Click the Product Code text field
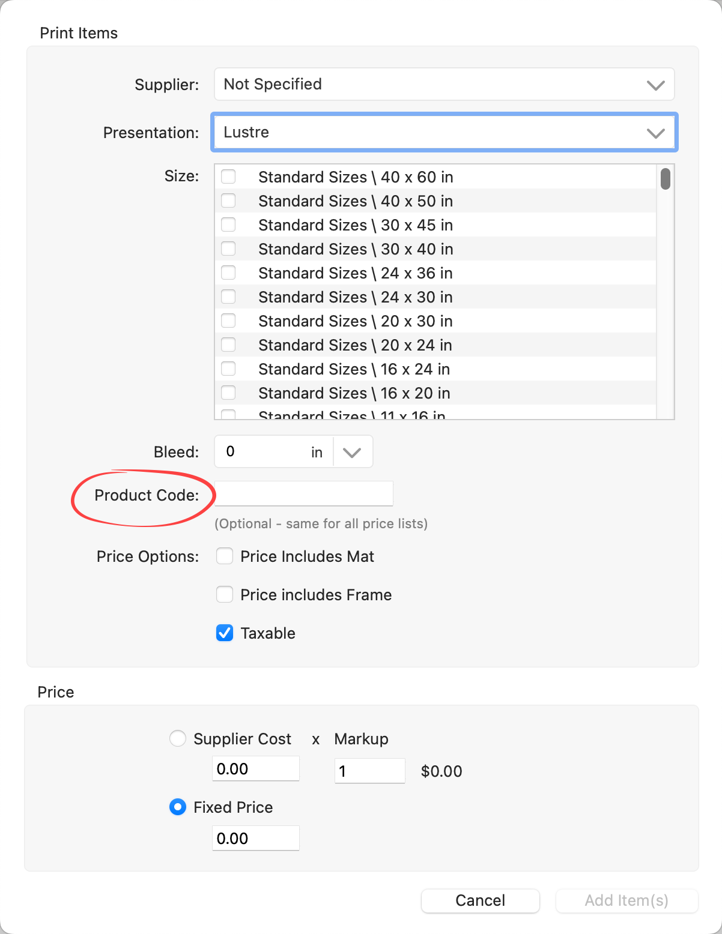Image resolution: width=722 pixels, height=934 pixels. tap(304, 494)
